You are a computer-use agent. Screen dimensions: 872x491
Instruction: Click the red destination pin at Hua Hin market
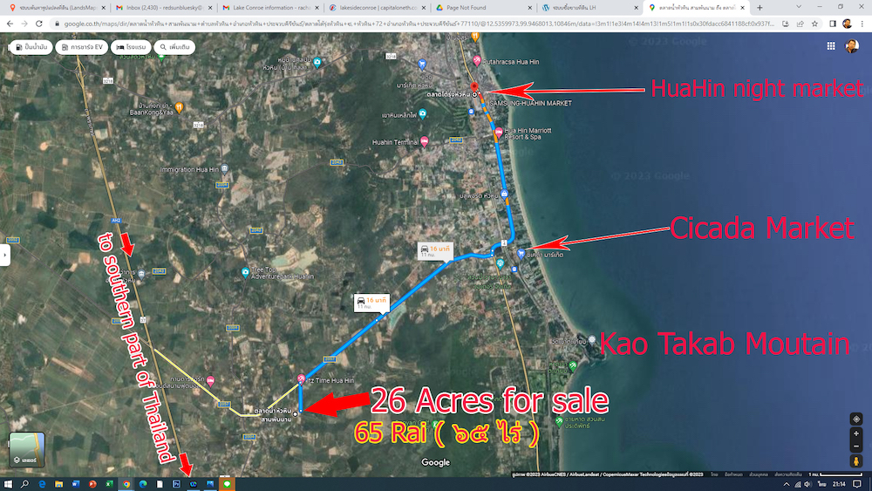pos(474,86)
